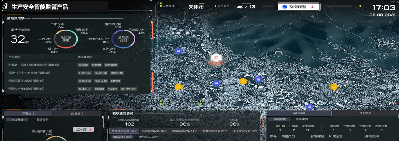Open the 作业监测 tab
399x141 pixels.
tap(365, 113)
